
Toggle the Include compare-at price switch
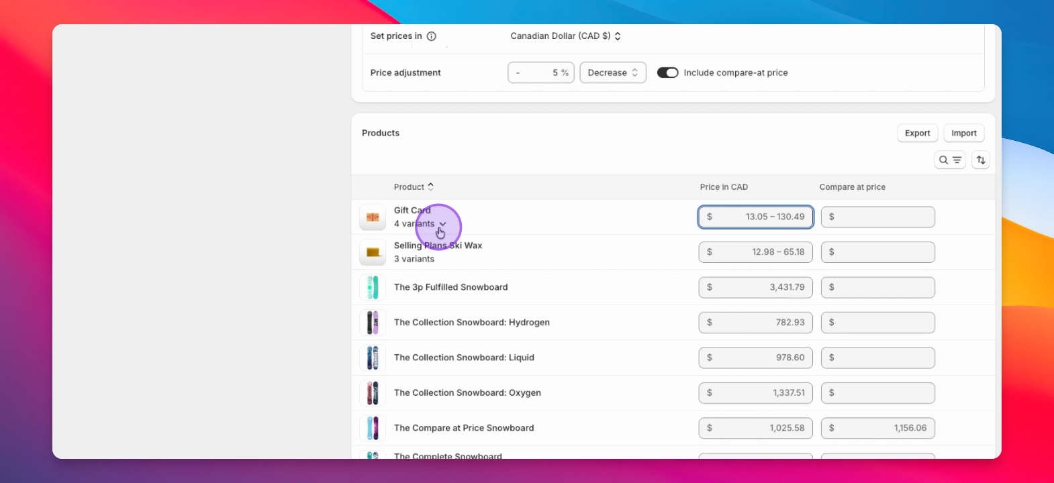[667, 72]
